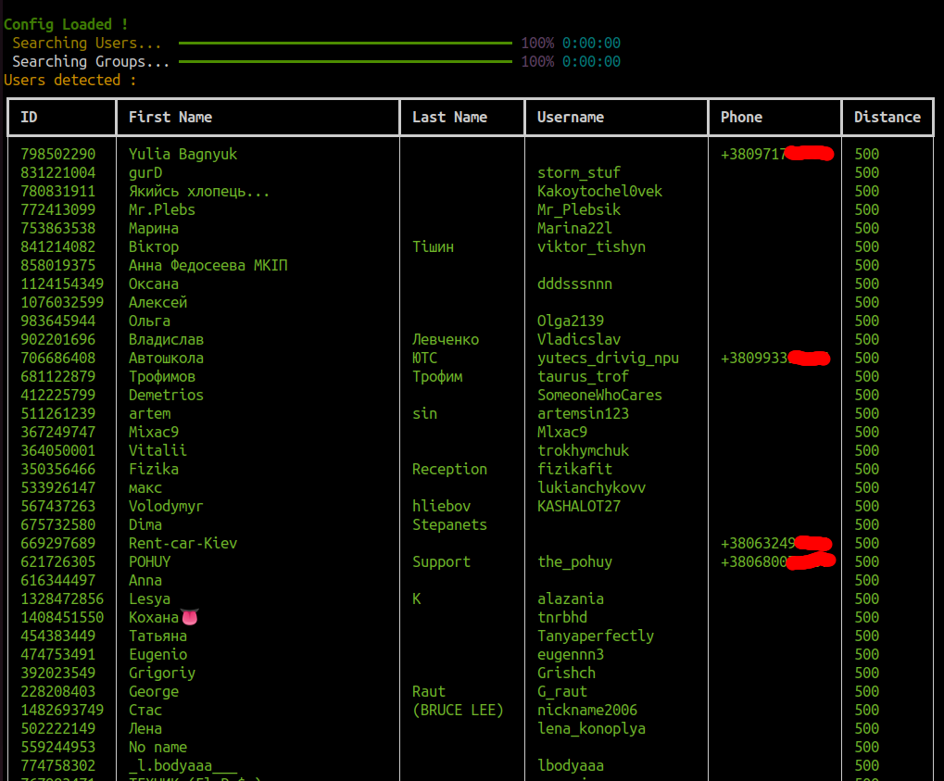Image resolution: width=944 pixels, height=781 pixels.
Task: Select username Olga2139
Action: click(570, 321)
